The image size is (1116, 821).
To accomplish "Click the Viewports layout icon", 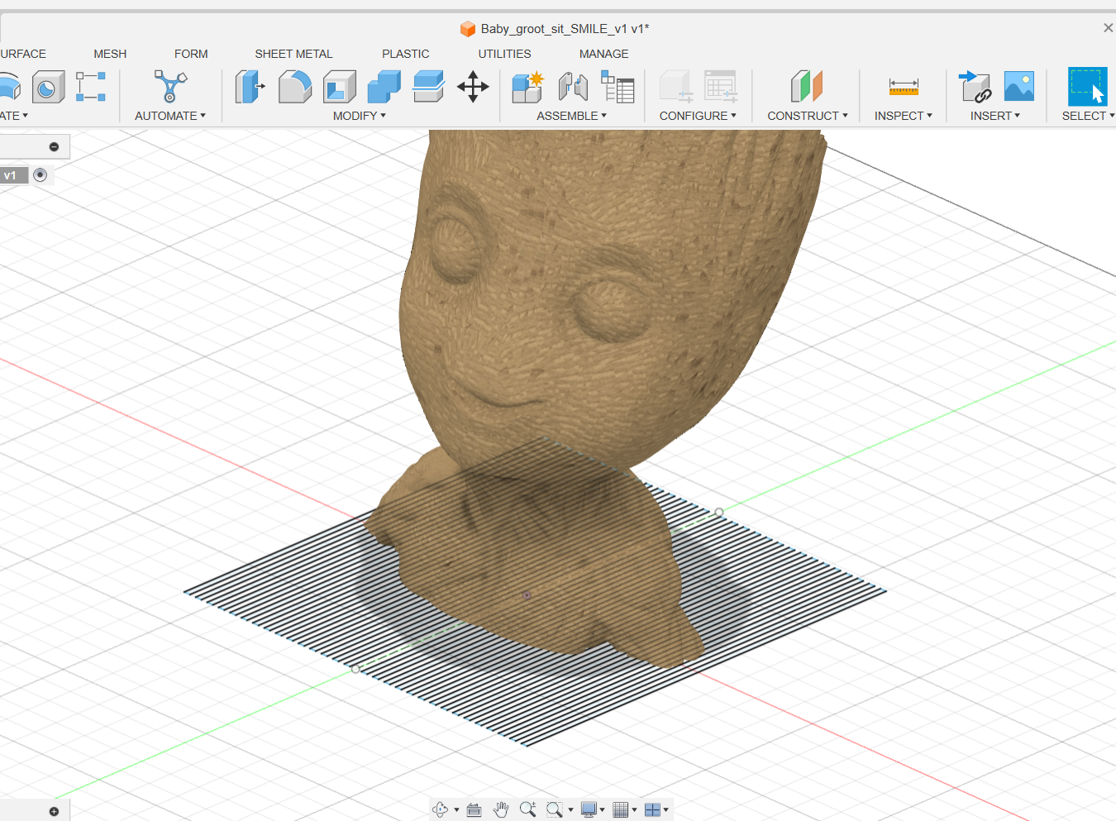I will coord(652,809).
